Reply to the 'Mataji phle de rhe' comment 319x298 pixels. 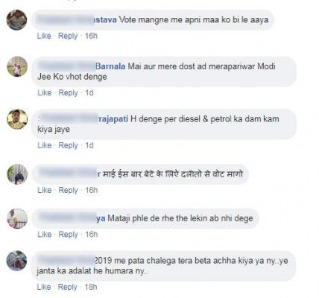click(69, 235)
